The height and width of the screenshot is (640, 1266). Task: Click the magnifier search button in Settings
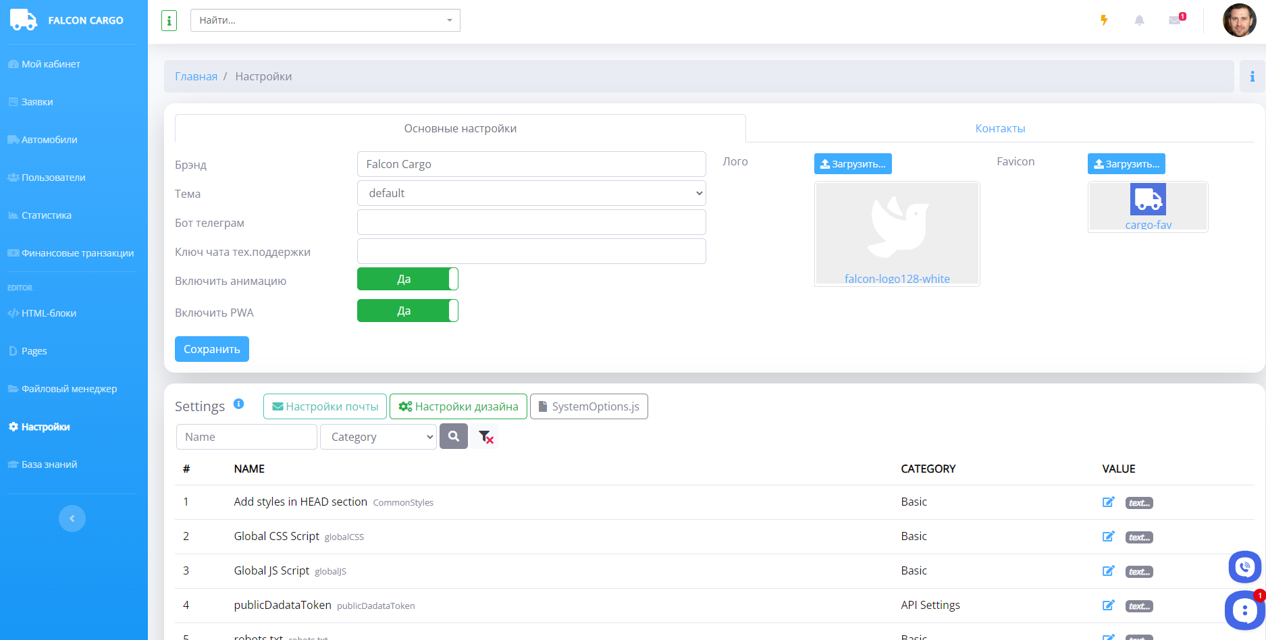[454, 437]
